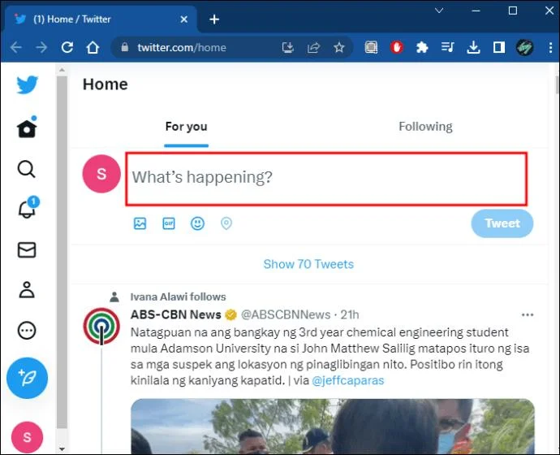This screenshot has width=560, height=455.
Task: Open Chrome three-dot menu
Action: click(550, 47)
